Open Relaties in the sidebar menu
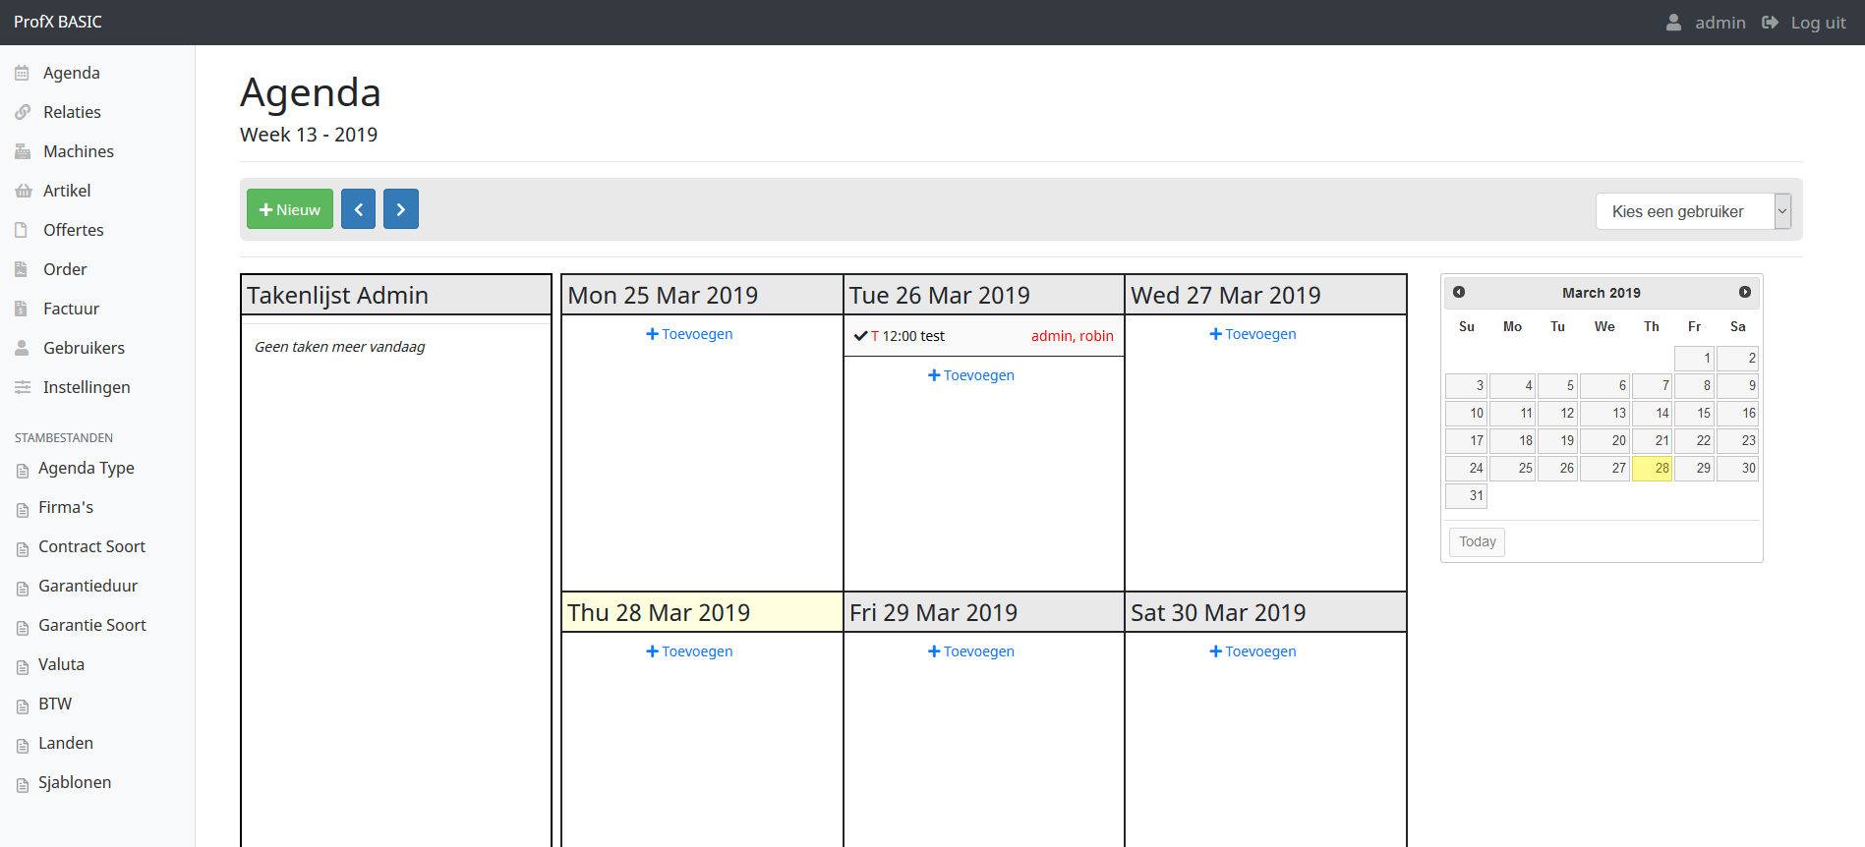 pyautogui.click(x=72, y=112)
